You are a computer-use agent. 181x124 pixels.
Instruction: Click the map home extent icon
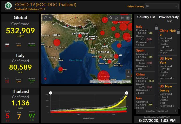[x=117, y=18]
